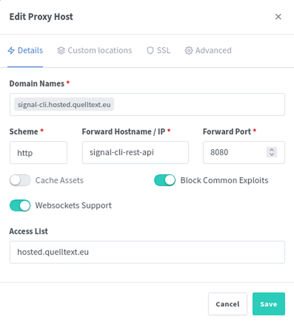294x322 pixels.
Task: Enable the Cache Assets toggle
Action: coord(20,180)
